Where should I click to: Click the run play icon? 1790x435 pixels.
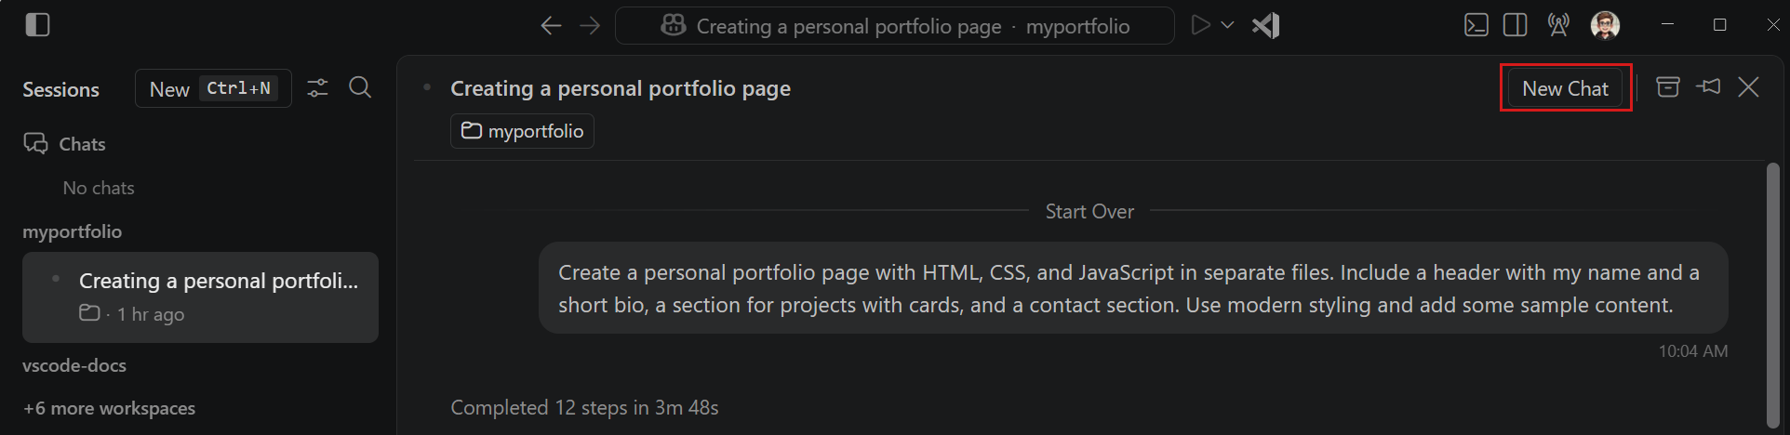[x=1201, y=25]
